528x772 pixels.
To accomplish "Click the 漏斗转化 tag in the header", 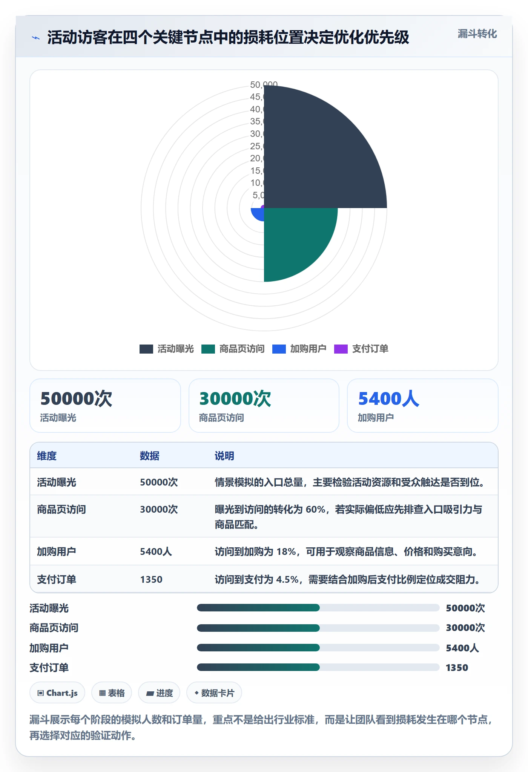I will click(477, 34).
